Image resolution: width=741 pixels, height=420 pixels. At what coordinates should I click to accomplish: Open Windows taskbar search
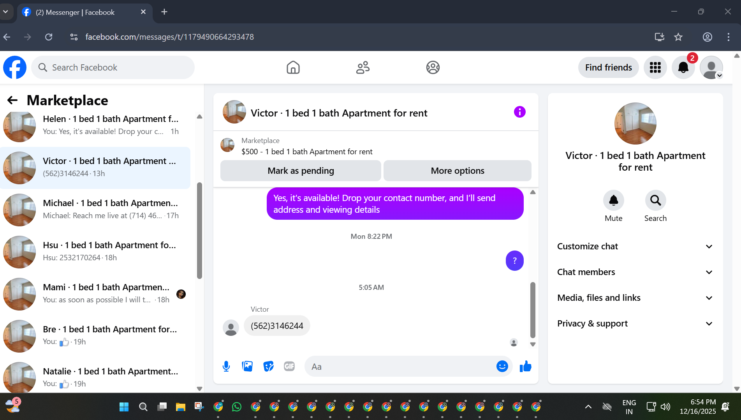[x=143, y=407]
